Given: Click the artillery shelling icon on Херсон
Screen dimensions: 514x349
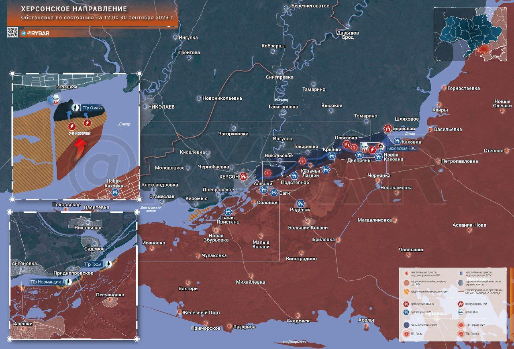Looking at the screenshot, I should coord(243,176).
